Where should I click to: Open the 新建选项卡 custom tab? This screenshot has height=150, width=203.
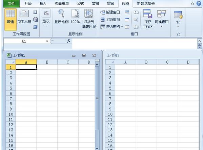click(146, 4)
